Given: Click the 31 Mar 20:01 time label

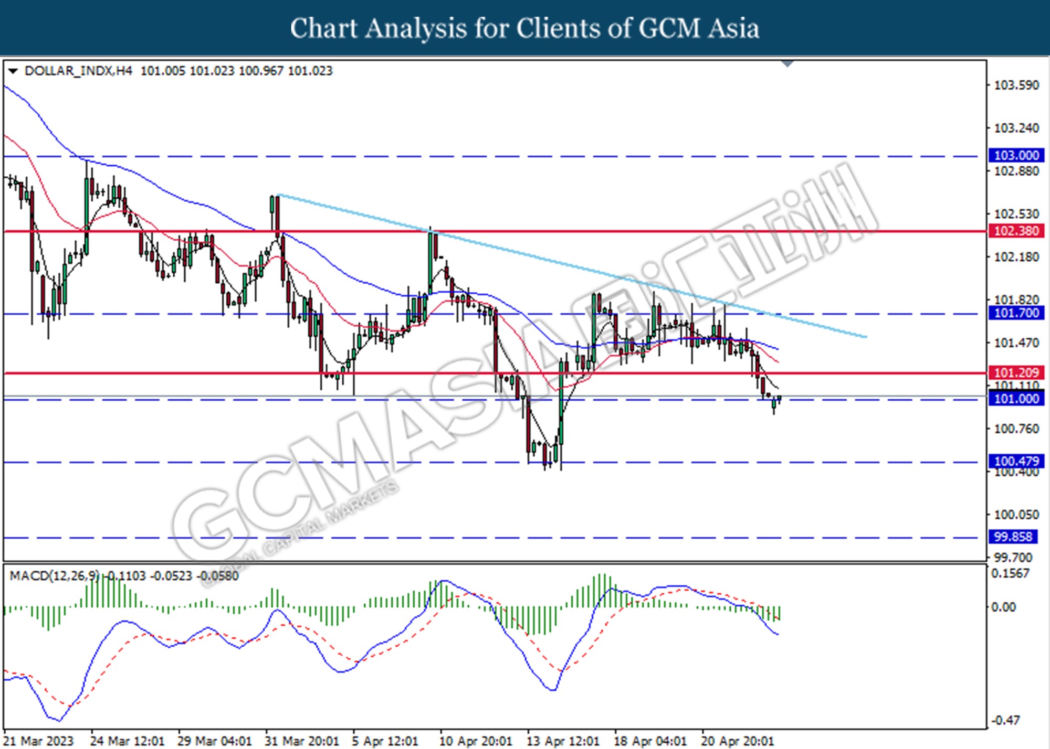Looking at the screenshot, I should [x=302, y=741].
